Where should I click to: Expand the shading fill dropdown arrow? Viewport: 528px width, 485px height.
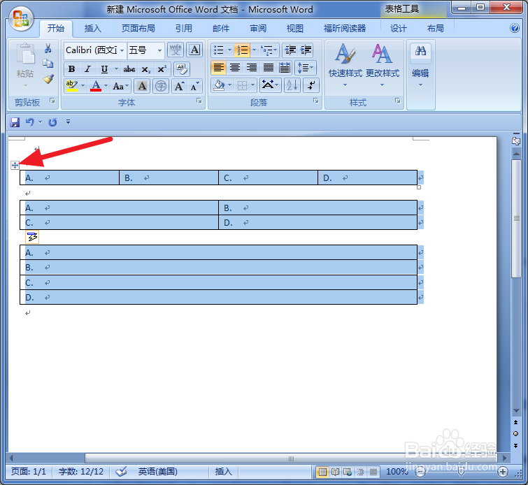tap(230, 85)
